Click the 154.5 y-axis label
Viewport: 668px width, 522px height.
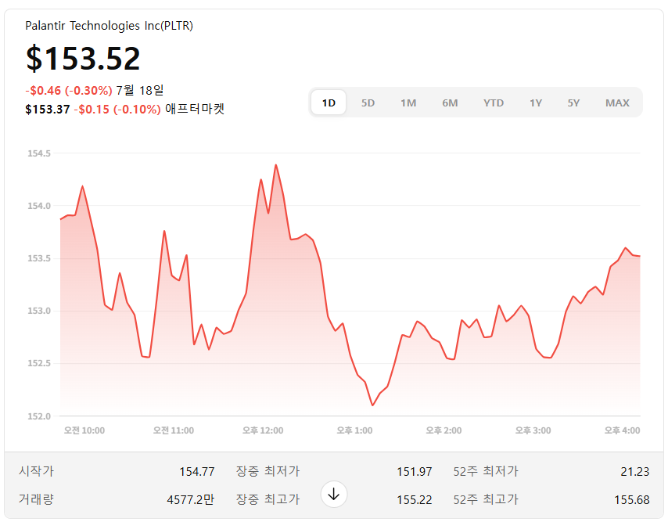point(39,153)
